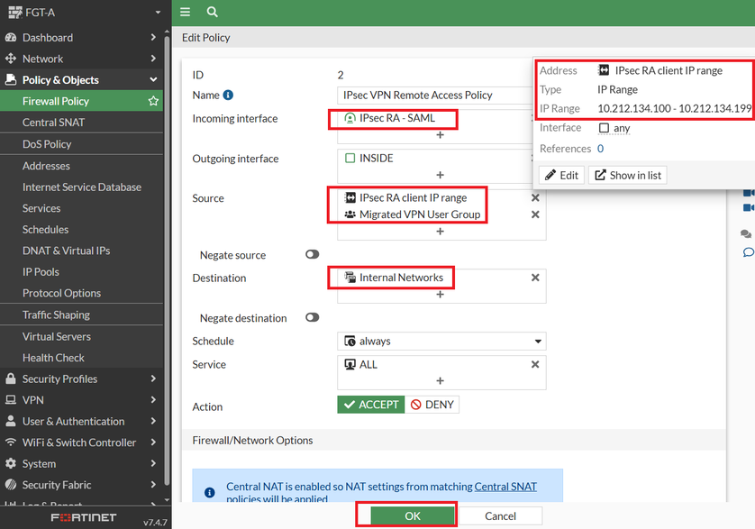Open the Virtual Servers menu item
Screen dimensions: 755x529
pos(81,336)
